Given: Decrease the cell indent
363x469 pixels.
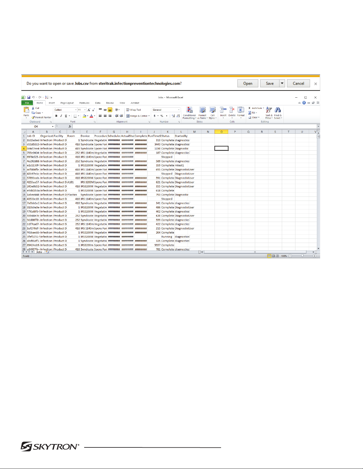Looking at the screenshot, I should (x=117, y=116).
